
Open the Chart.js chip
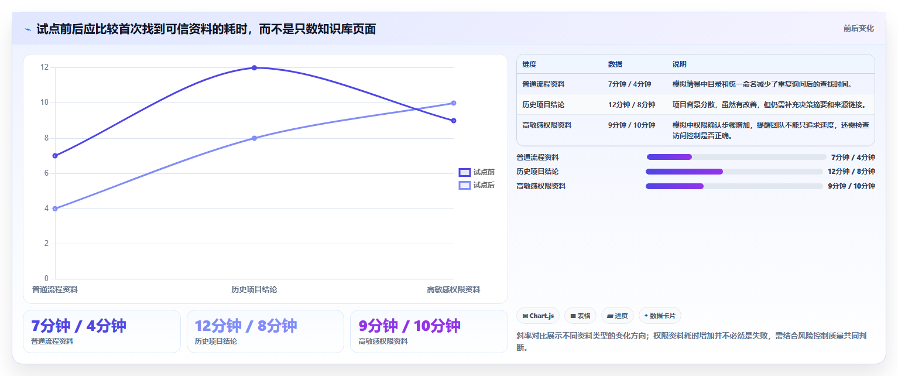click(537, 316)
